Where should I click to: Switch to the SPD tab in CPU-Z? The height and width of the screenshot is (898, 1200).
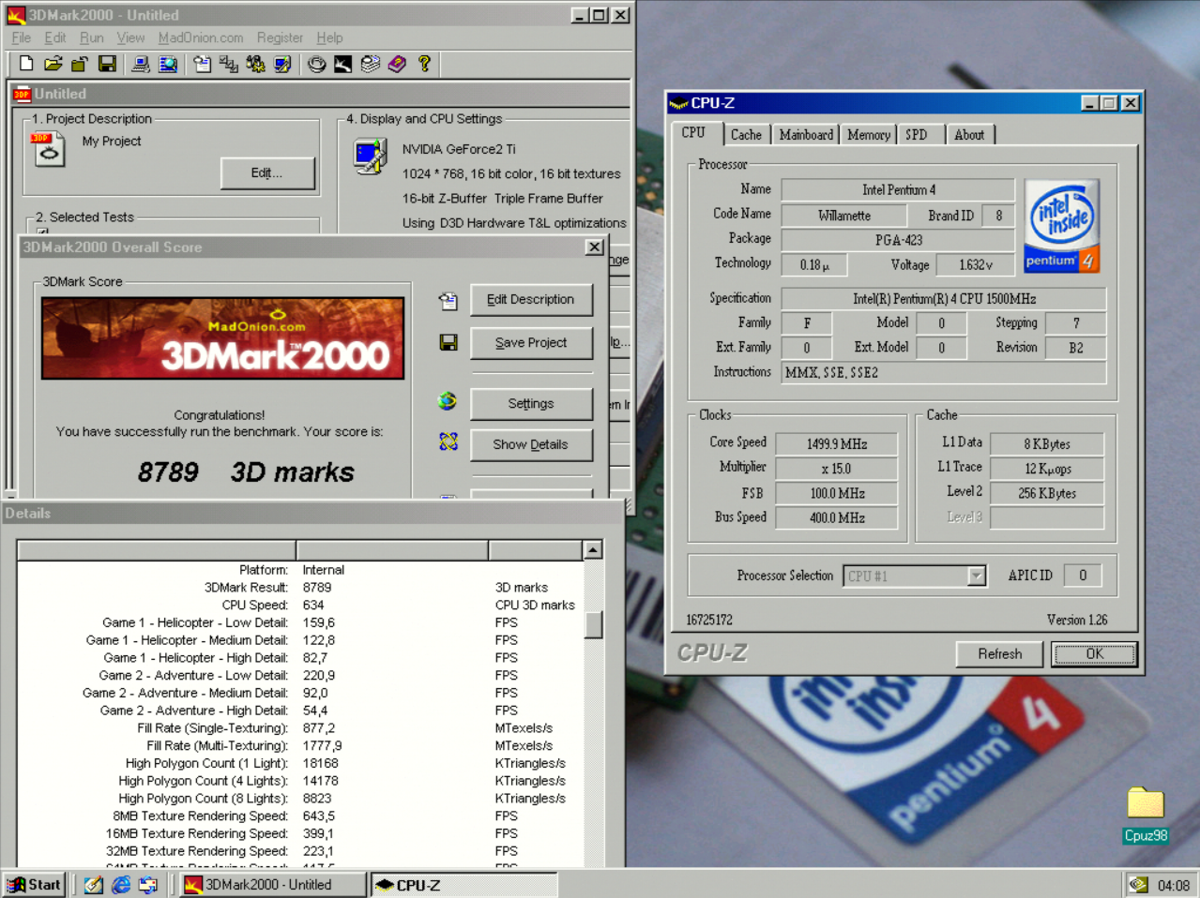[x=920, y=135]
